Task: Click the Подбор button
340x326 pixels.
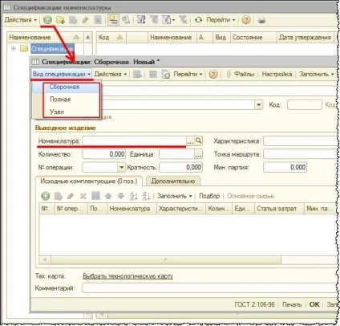Action: click(209, 196)
